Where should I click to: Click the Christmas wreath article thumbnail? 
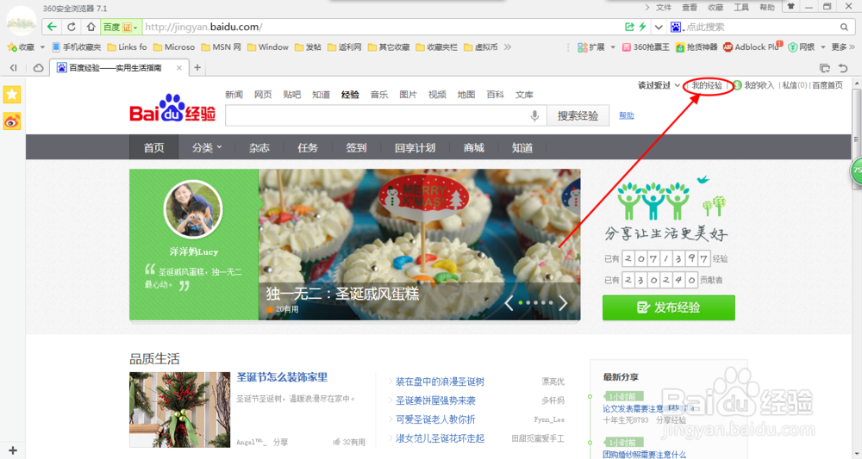(x=180, y=410)
